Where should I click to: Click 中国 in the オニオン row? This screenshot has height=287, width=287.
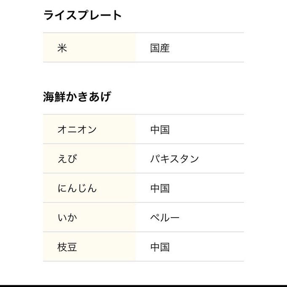click(160, 129)
